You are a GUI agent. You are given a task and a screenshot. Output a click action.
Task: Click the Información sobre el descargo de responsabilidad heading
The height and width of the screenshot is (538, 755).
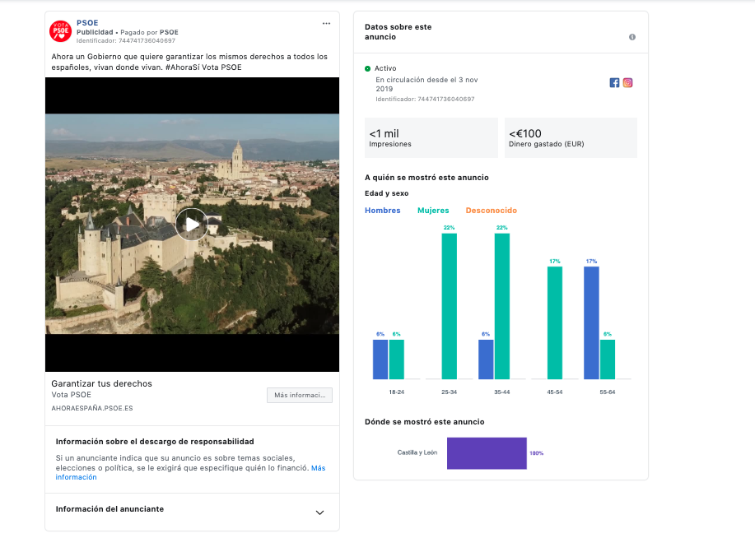click(155, 442)
